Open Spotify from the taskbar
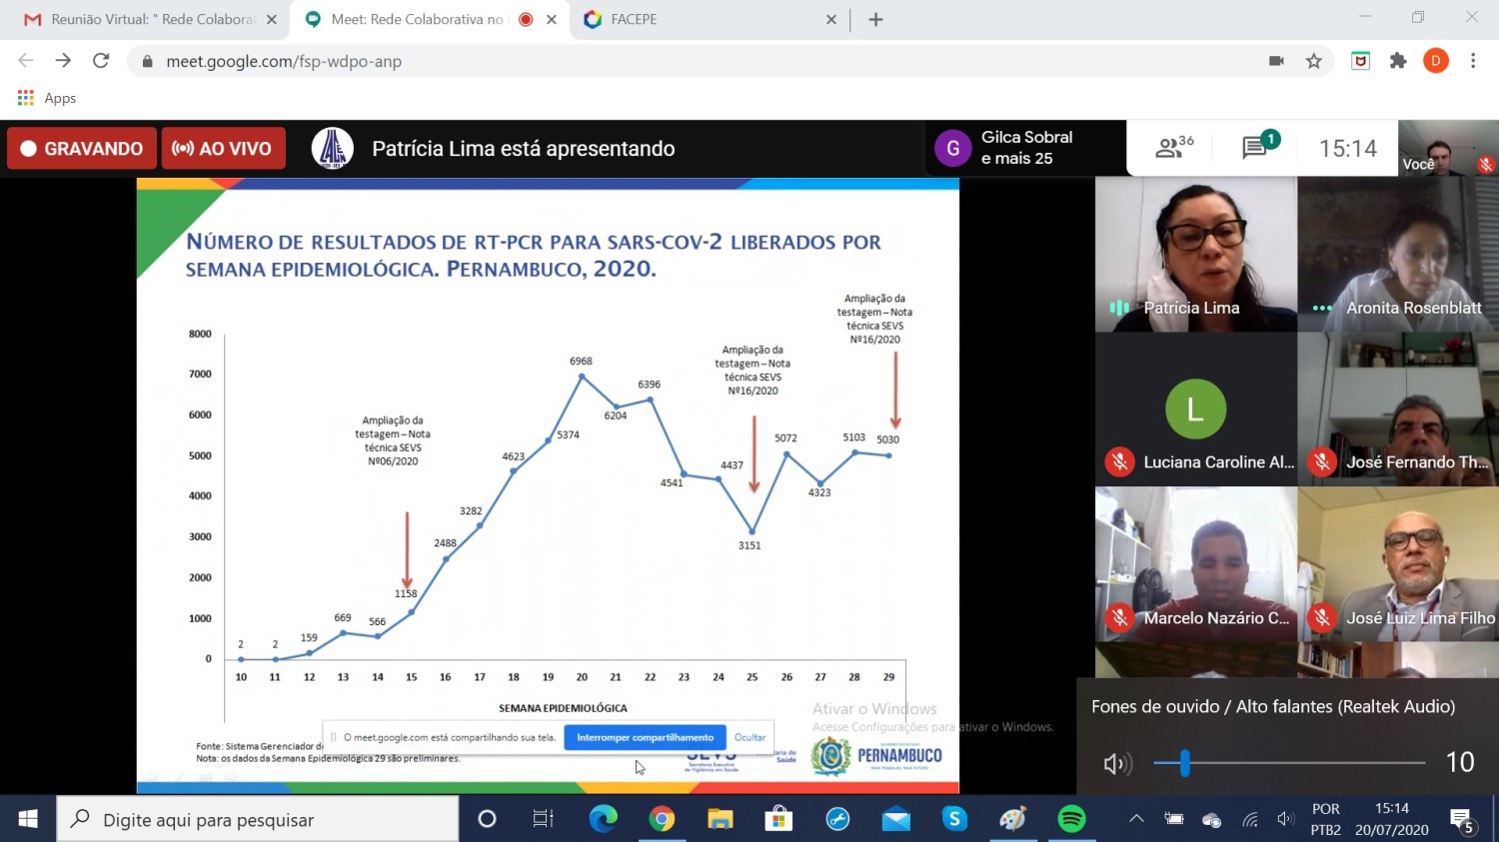The height and width of the screenshot is (842, 1499). (x=1071, y=819)
